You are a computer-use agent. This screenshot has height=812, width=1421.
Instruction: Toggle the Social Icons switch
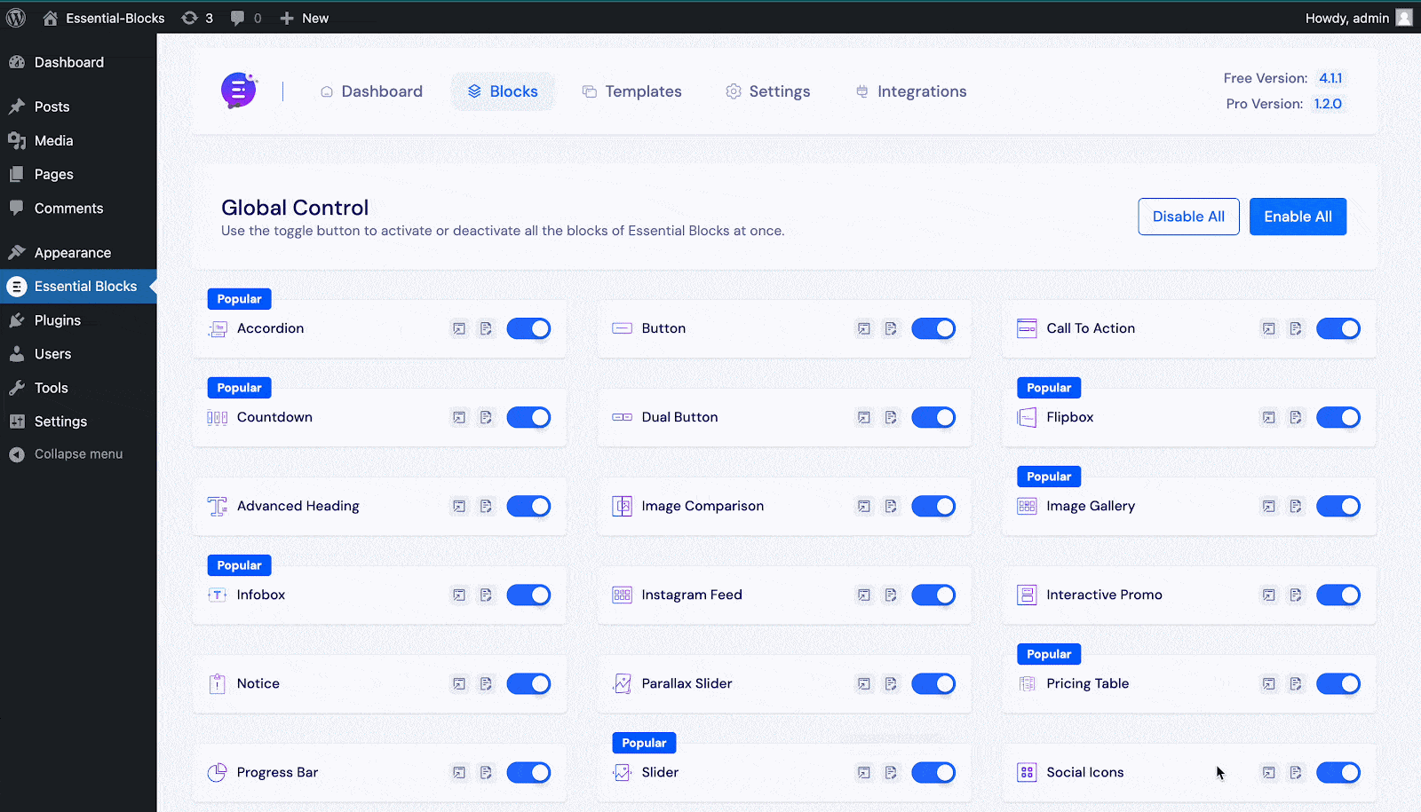coord(1338,772)
